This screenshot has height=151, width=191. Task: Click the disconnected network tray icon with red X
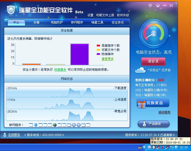158,147
